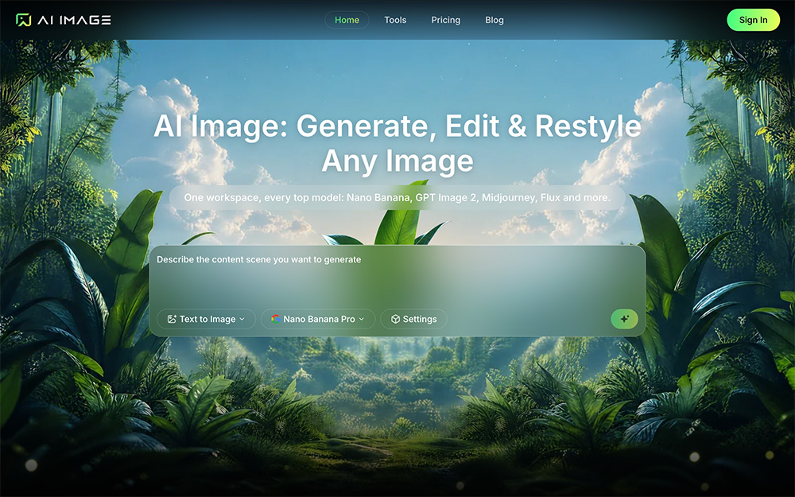Click the Text to Image picture icon
This screenshot has height=497, width=795.
tap(172, 319)
